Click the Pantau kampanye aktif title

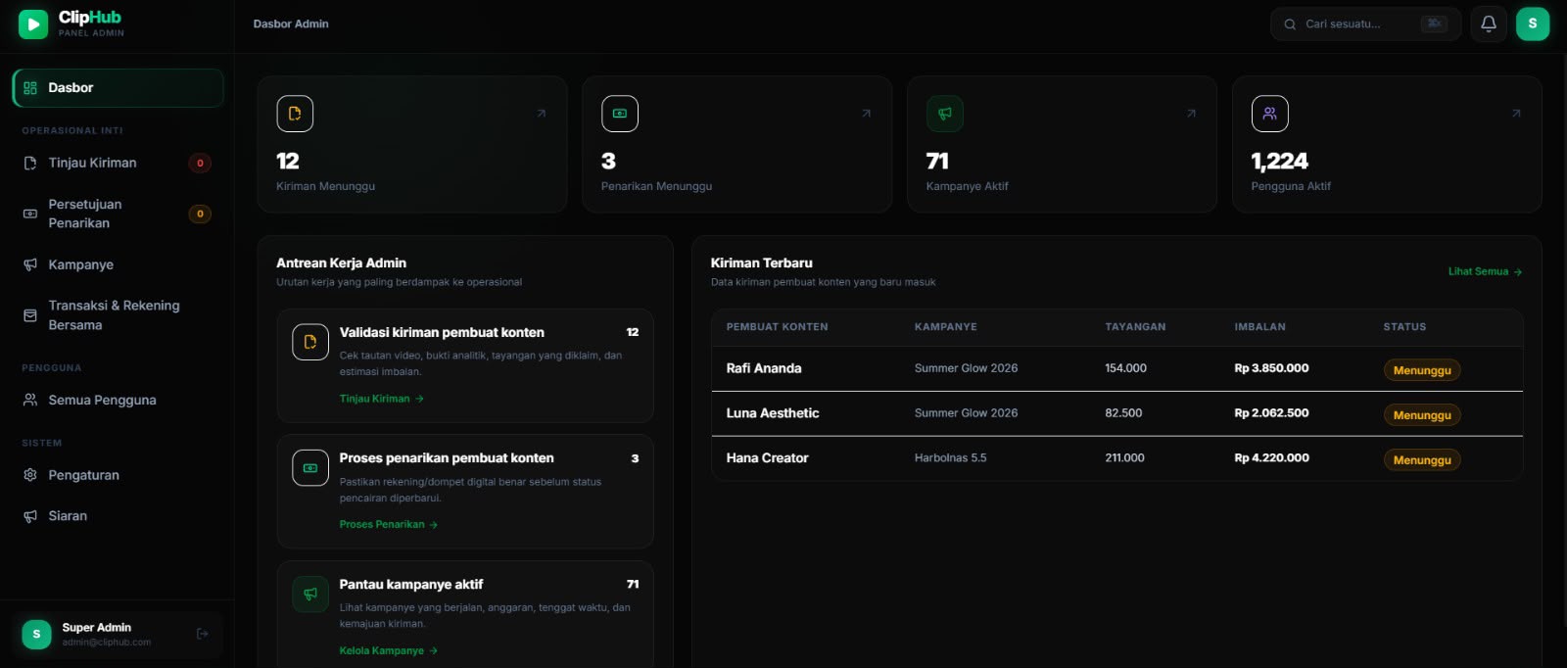pyautogui.click(x=411, y=585)
